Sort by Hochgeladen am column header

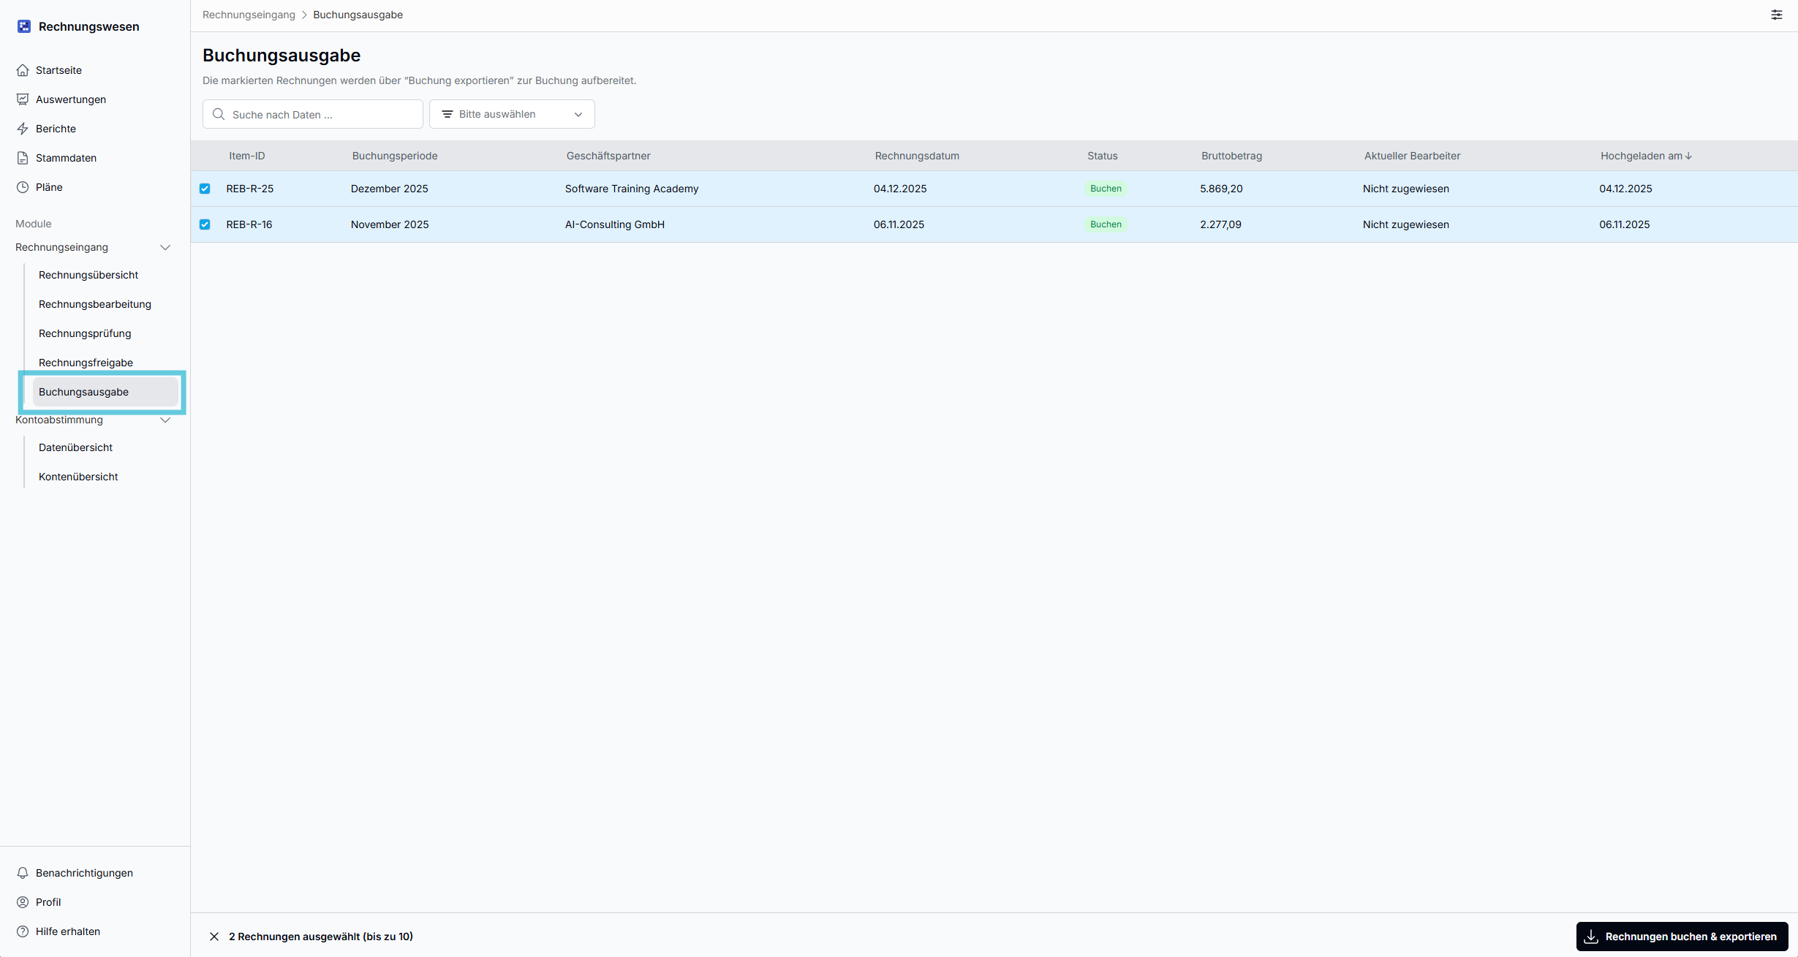pyautogui.click(x=1645, y=156)
